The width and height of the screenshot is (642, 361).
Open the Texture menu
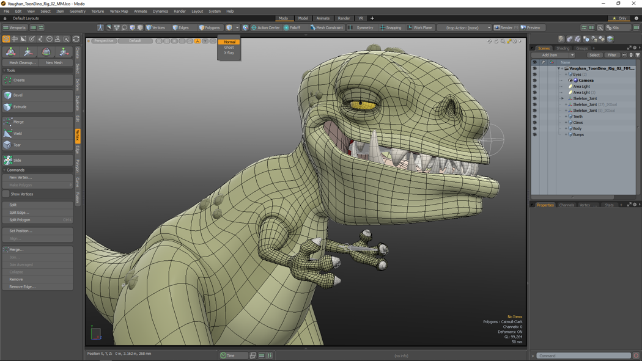(97, 11)
